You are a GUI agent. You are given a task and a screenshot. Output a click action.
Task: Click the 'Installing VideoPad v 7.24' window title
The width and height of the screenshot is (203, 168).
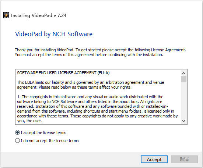[x=39, y=16]
